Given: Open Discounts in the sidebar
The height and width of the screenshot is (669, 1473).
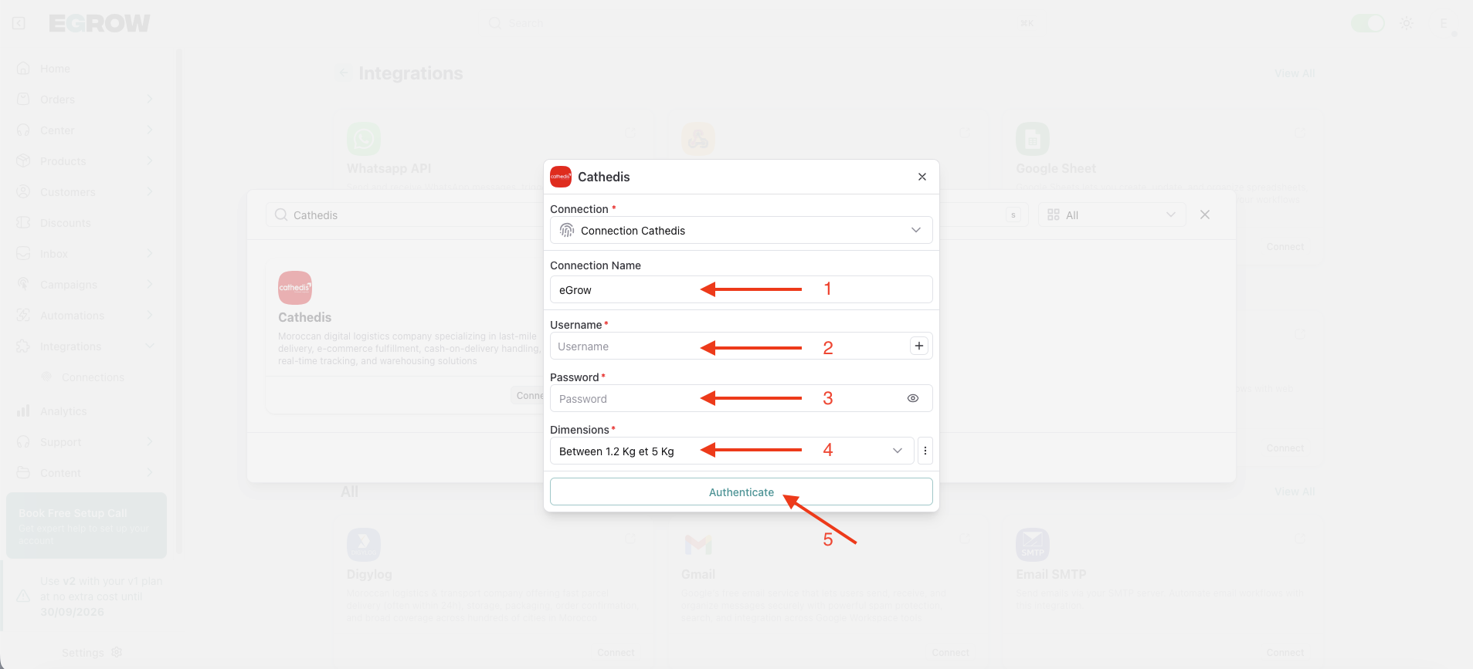Looking at the screenshot, I should (x=65, y=223).
